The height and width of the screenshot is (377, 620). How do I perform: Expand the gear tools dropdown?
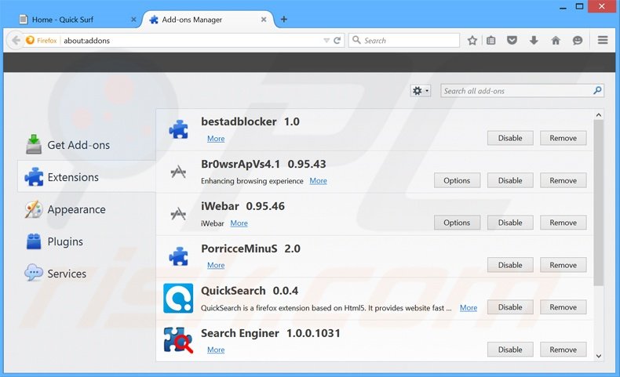[x=421, y=91]
